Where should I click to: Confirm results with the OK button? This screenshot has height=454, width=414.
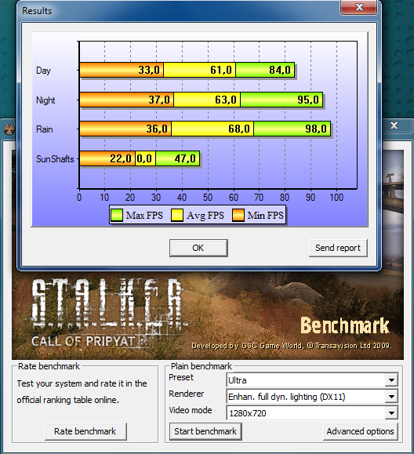pyautogui.click(x=198, y=248)
